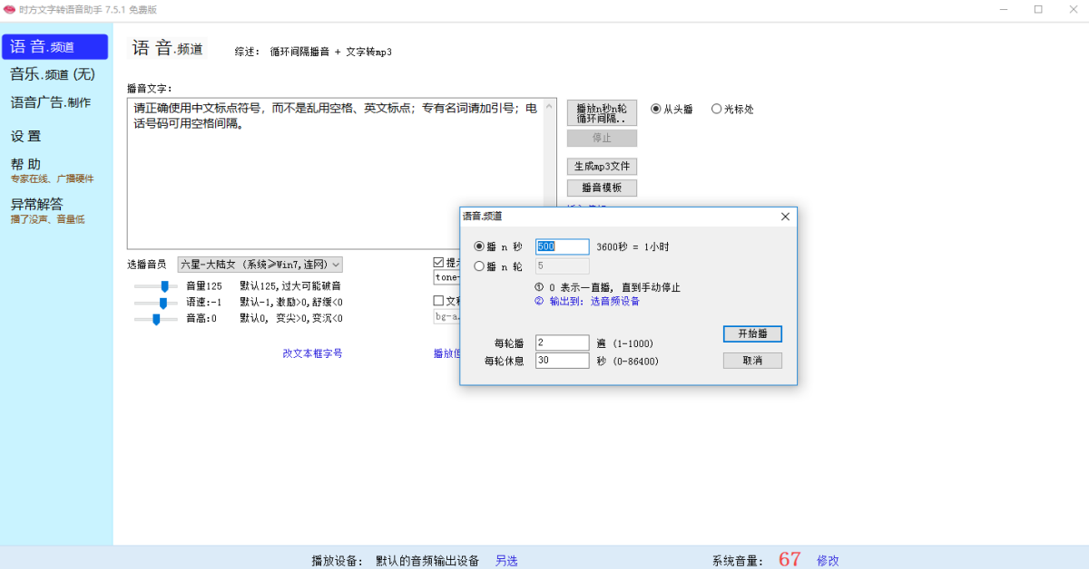Click 开始播 in the dialog

tap(751, 333)
